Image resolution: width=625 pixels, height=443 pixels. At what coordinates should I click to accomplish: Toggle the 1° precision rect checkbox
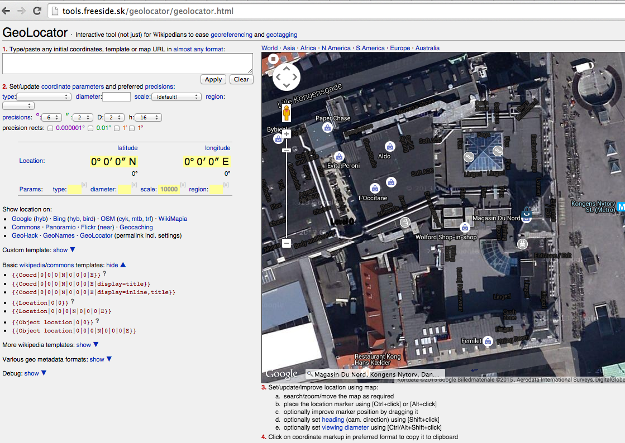pyautogui.click(x=132, y=128)
